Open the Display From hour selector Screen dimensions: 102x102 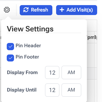coord(52,72)
